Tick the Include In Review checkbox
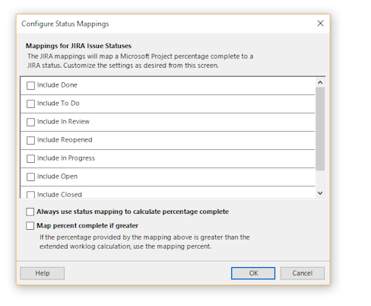 [x=30, y=122]
